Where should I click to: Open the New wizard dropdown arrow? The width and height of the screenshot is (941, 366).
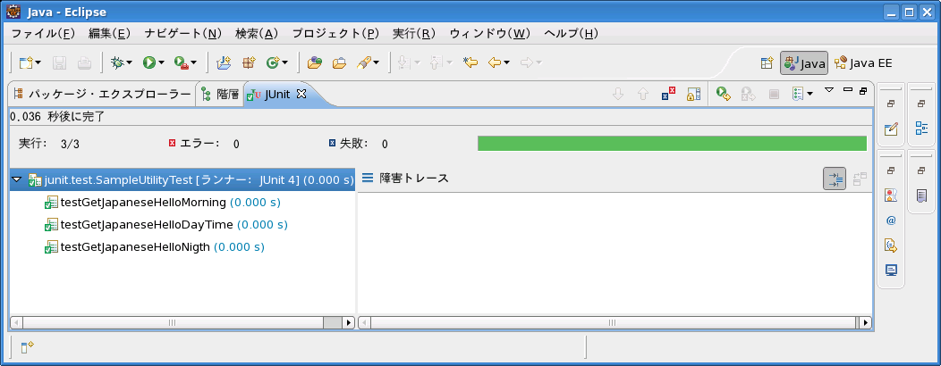click(x=38, y=62)
